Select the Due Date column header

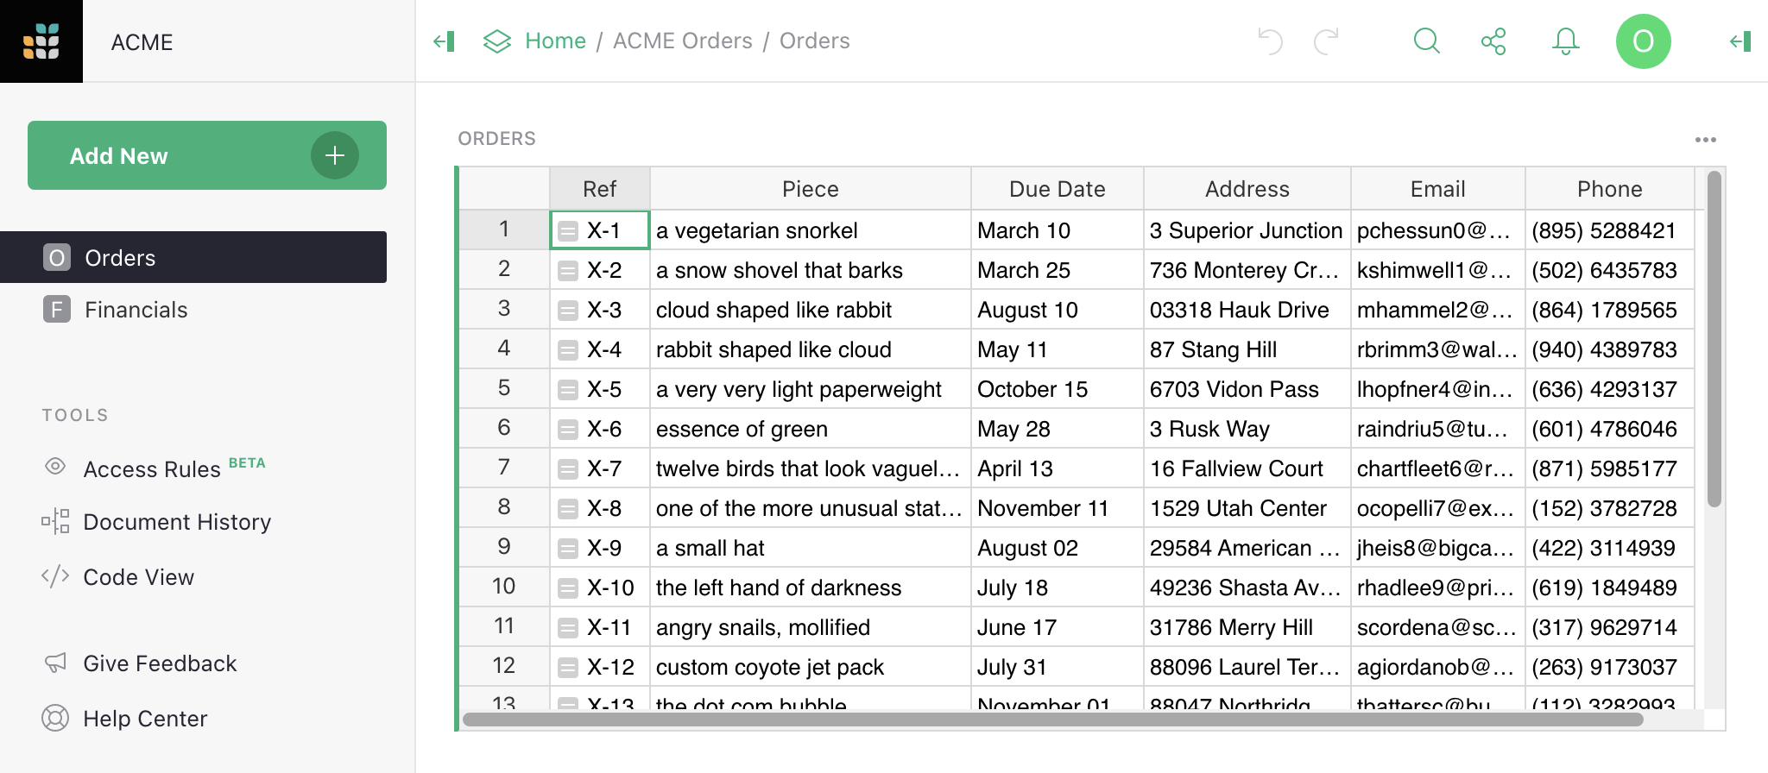coord(1057,189)
